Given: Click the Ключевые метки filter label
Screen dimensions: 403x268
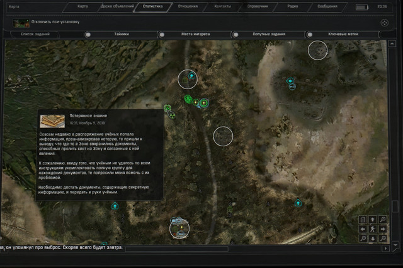Looking at the screenshot, I should [x=343, y=34].
